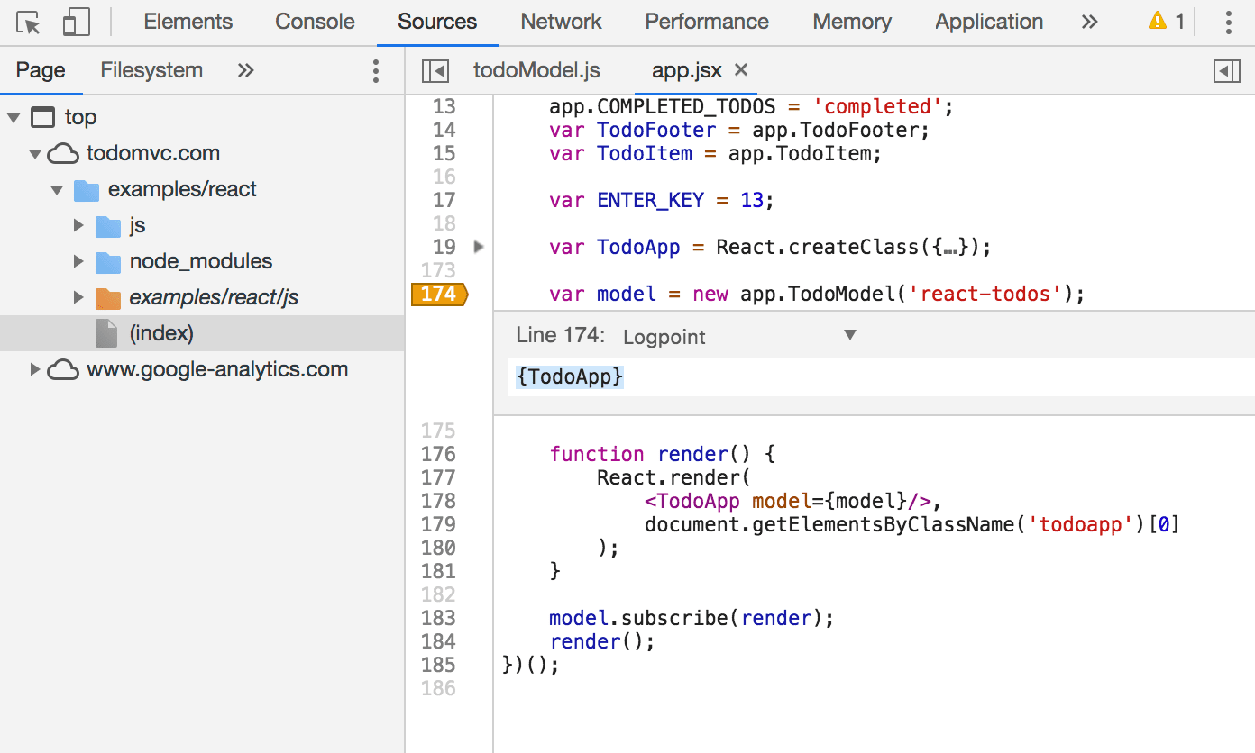Switch to the Network panel
Screen dimensions: 1255x753
[560, 21]
